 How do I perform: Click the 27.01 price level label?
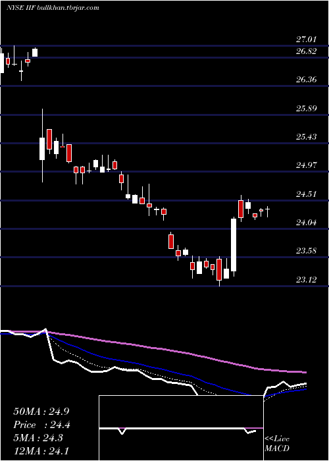click(x=306, y=39)
